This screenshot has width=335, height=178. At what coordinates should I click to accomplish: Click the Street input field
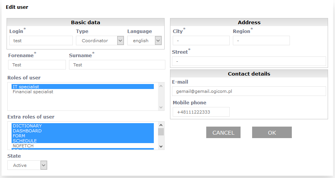tap(249, 61)
